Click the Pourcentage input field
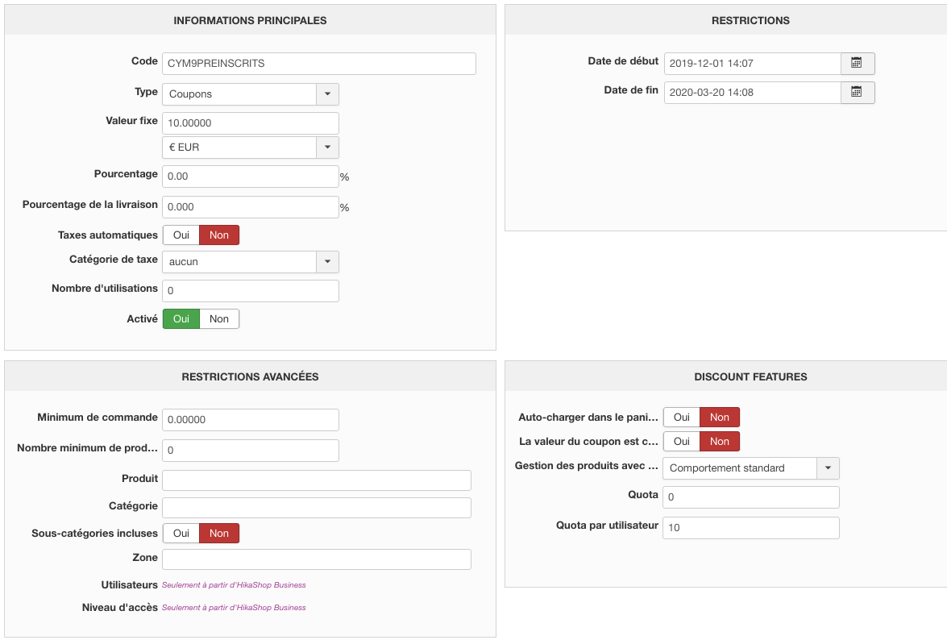 pyautogui.click(x=250, y=177)
